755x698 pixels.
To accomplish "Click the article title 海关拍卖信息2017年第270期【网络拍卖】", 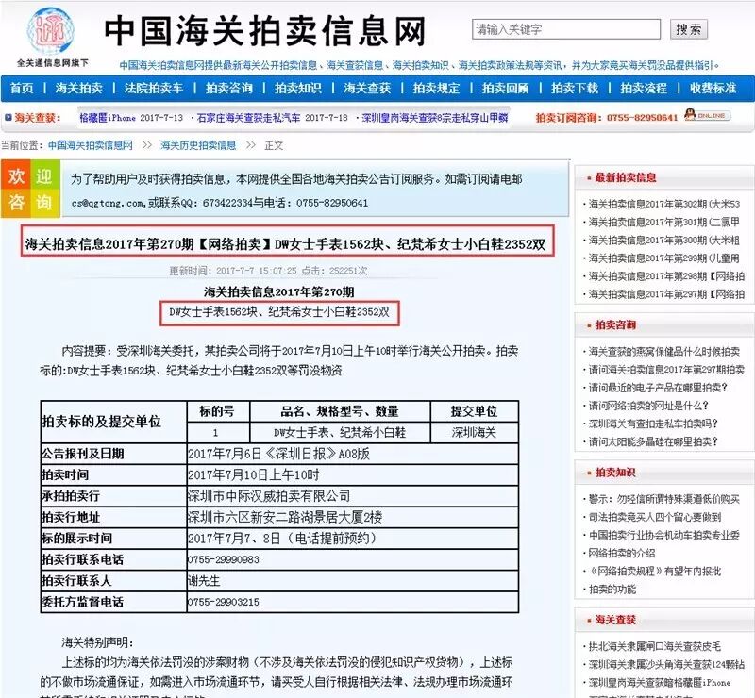I will coord(285,244).
